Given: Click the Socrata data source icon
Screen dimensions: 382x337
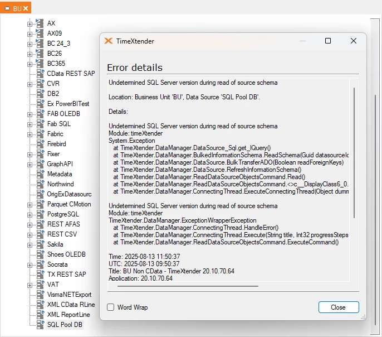Looking at the screenshot, I should coord(41,264).
